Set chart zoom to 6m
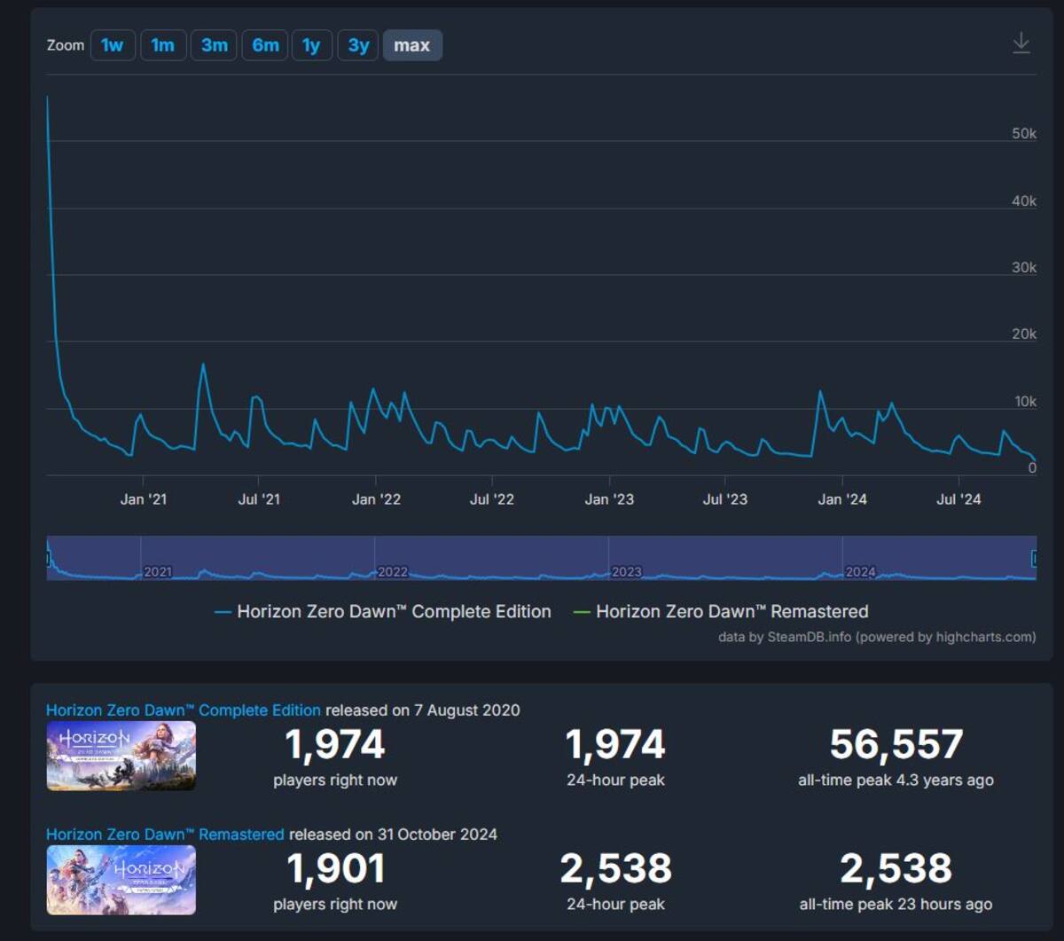 pos(265,45)
